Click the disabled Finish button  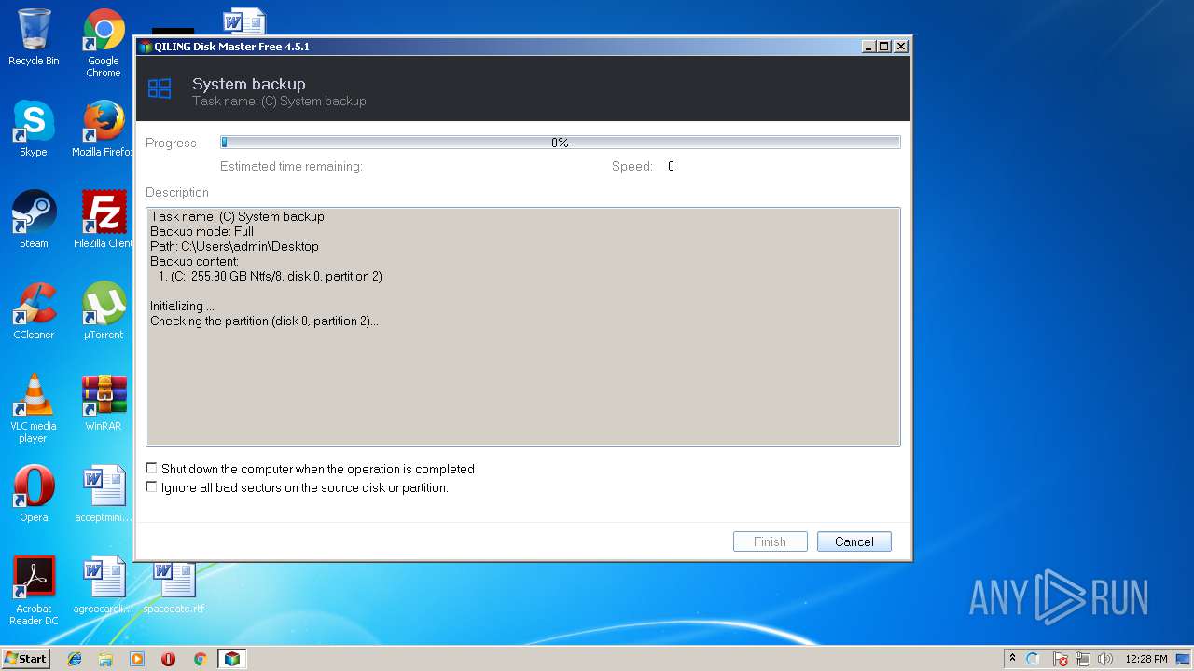click(x=770, y=541)
